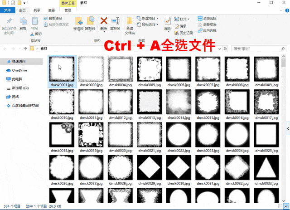Click the Move to folder icon
Viewport: 290px width, 210px height.
[x=78, y=21]
